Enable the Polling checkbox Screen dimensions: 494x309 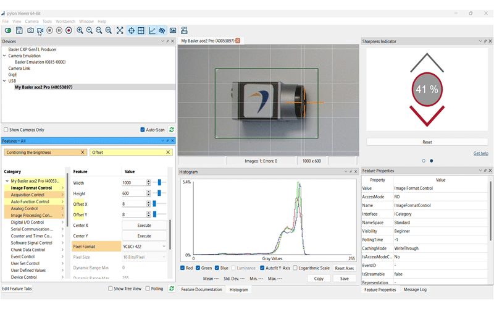[148, 289]
